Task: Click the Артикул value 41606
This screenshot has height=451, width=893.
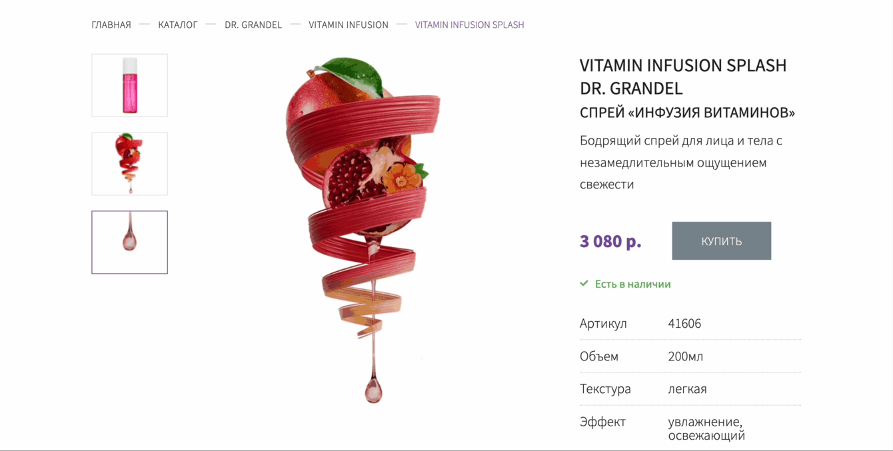Action: tap(684, 324)
